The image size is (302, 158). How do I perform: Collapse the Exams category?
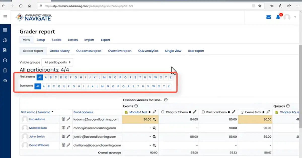tap(136, 106)
